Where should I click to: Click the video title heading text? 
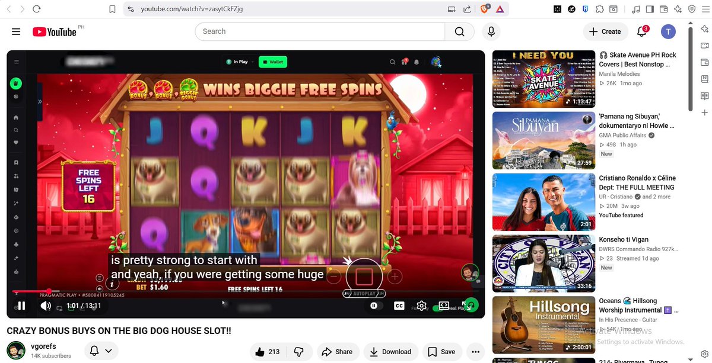[119, 330]
